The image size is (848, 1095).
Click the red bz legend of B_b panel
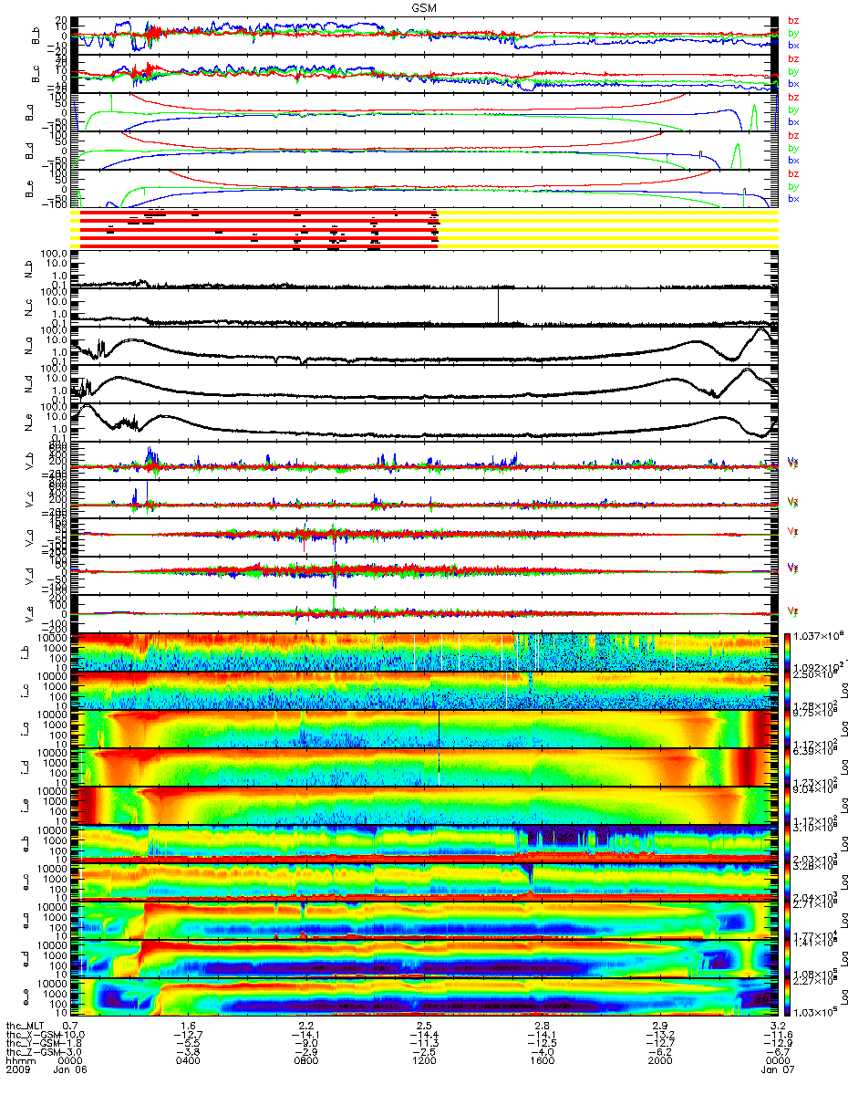(793, 20)
